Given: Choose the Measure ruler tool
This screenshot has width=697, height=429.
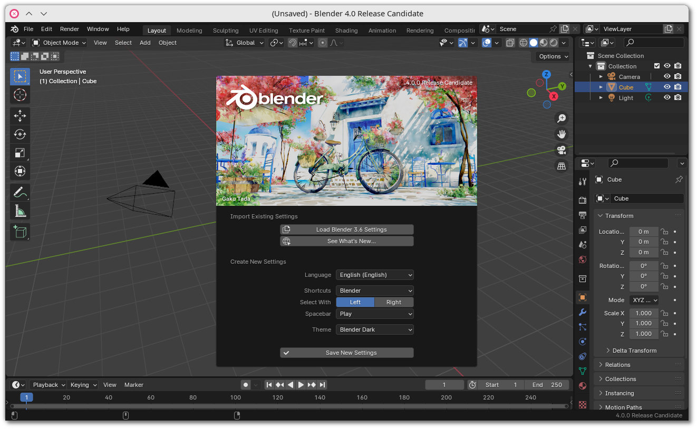Looking at the screenshot, I should click(20, 211).
